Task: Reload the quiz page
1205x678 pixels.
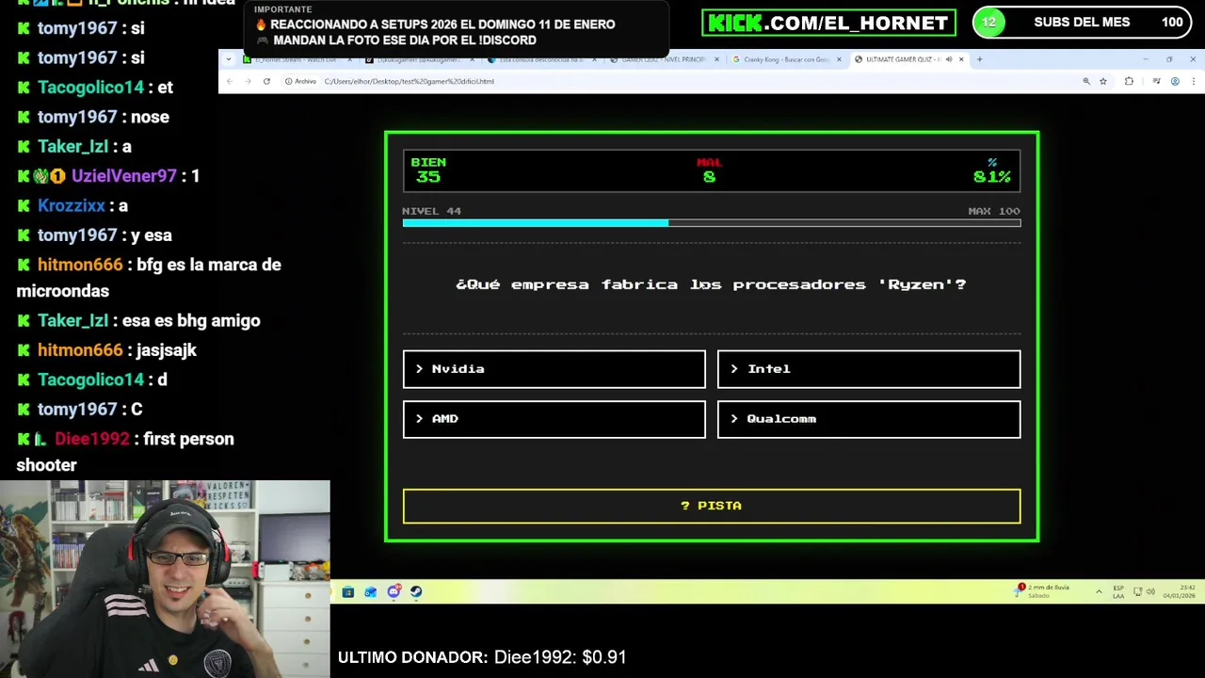Action: (x=266, y=81)
